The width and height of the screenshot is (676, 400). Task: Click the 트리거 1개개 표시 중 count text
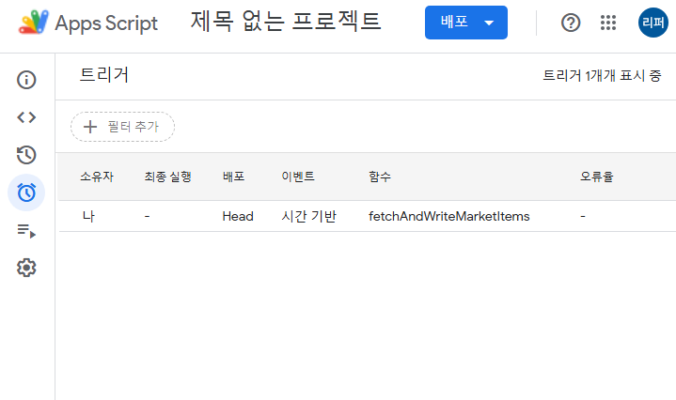[602, 76]
